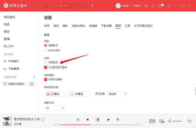Select the 桌面歌词 radio button
196x128 pixels.
pyautogui.click(x=46, y=46)
